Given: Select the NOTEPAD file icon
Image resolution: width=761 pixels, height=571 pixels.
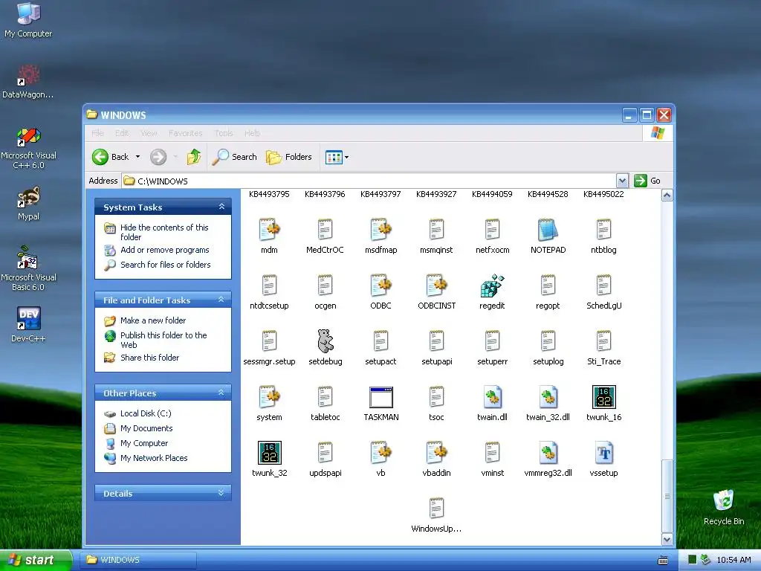Looking at the screenshot, I should pos(548,230).
